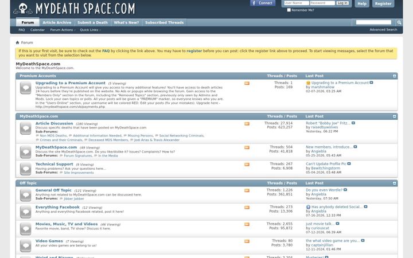Open the Social Networking Criminals sub-forum
This screenshot has height=258, width=413.
182,135
